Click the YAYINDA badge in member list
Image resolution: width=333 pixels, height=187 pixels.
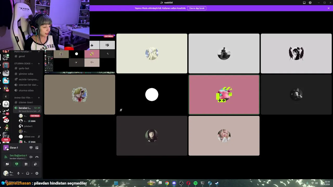pyautogui.click(x=35, y=116)
